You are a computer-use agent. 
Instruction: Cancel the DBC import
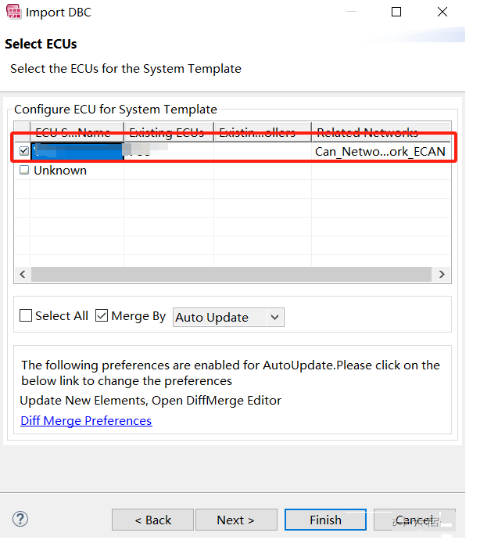414,520
